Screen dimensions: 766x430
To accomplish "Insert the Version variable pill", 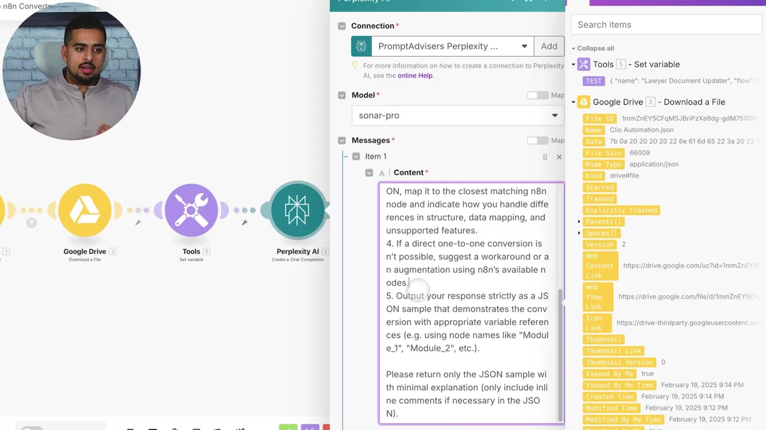I will 600,244.
